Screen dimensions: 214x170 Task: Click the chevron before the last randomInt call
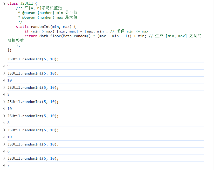coord(4,158)
